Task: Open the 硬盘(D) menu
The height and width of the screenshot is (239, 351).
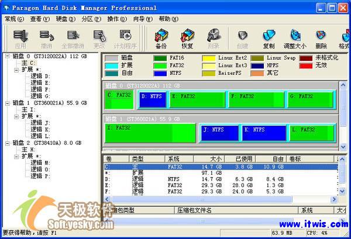Action: click(66, 19)
